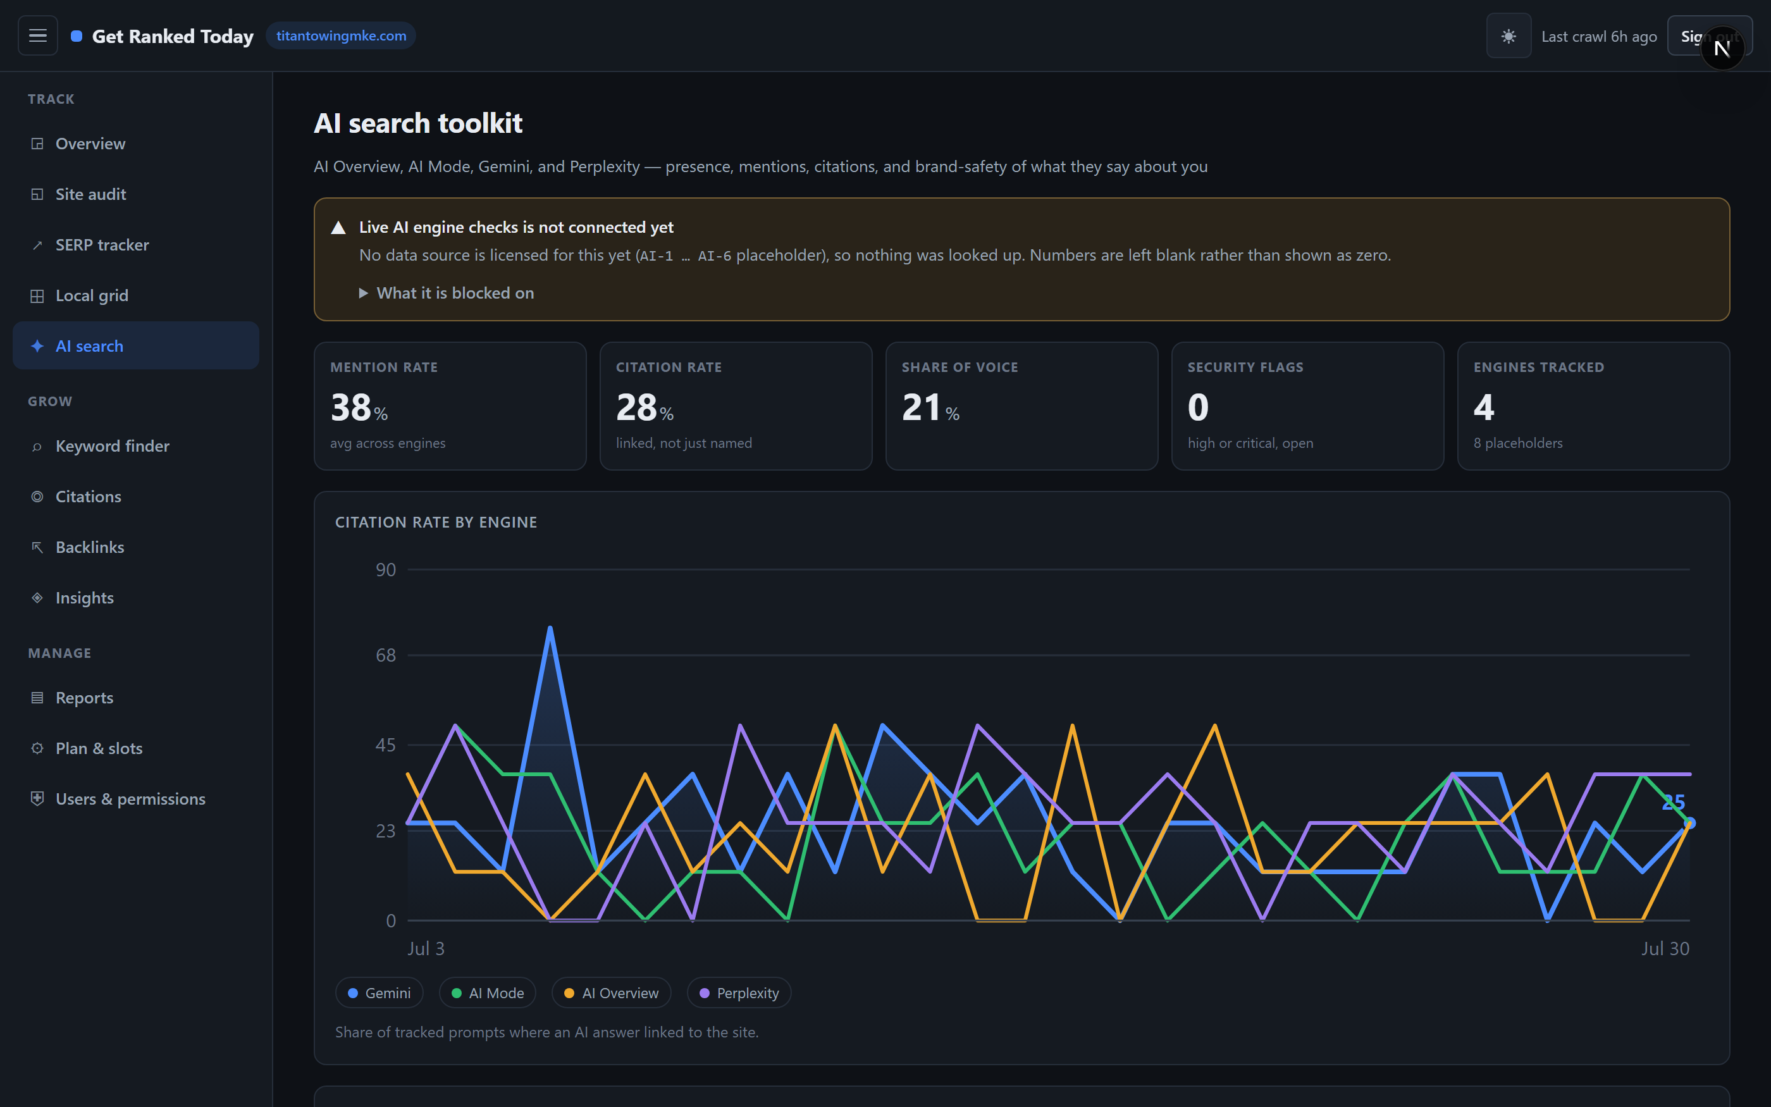
Task: Toggle Perplexity series in legend
Action: tap(739, 993)
